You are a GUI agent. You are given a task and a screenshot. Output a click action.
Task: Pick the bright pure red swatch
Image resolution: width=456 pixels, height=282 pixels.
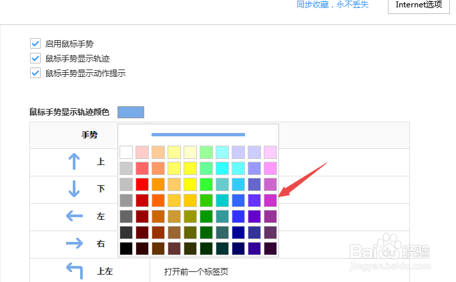(142, 184)
